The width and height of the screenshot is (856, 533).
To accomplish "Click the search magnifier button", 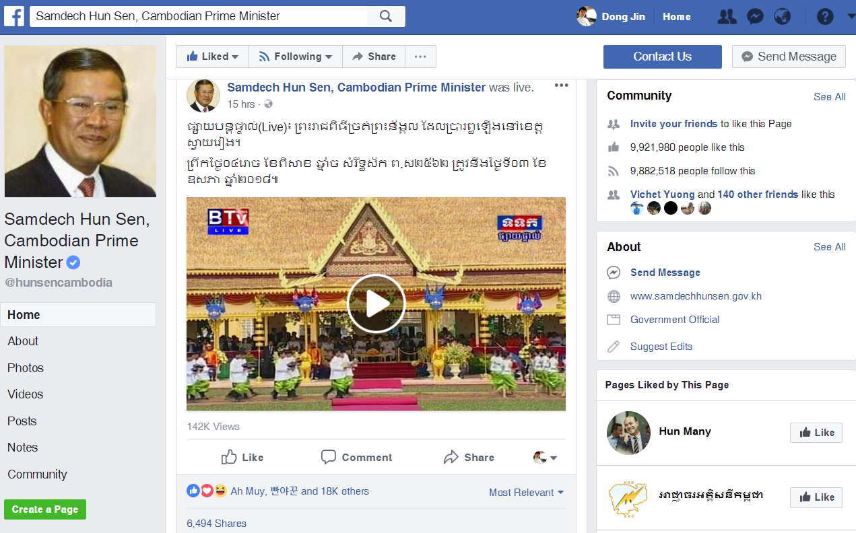I will [386, 16].
